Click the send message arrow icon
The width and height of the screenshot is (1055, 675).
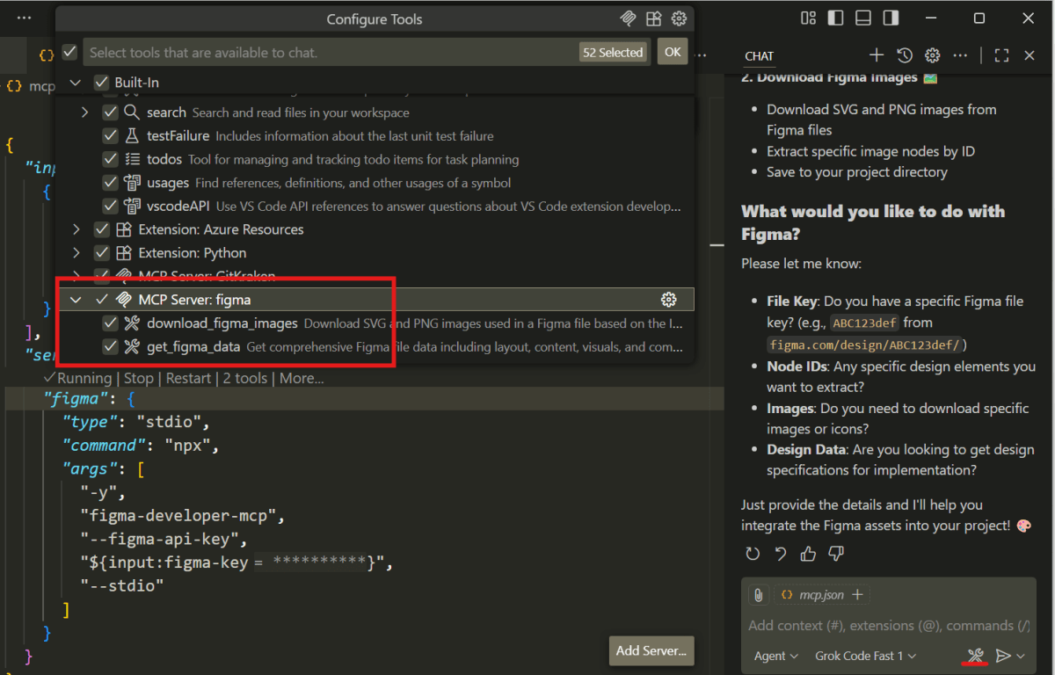pyautogui.click(x=1004, y=656)
